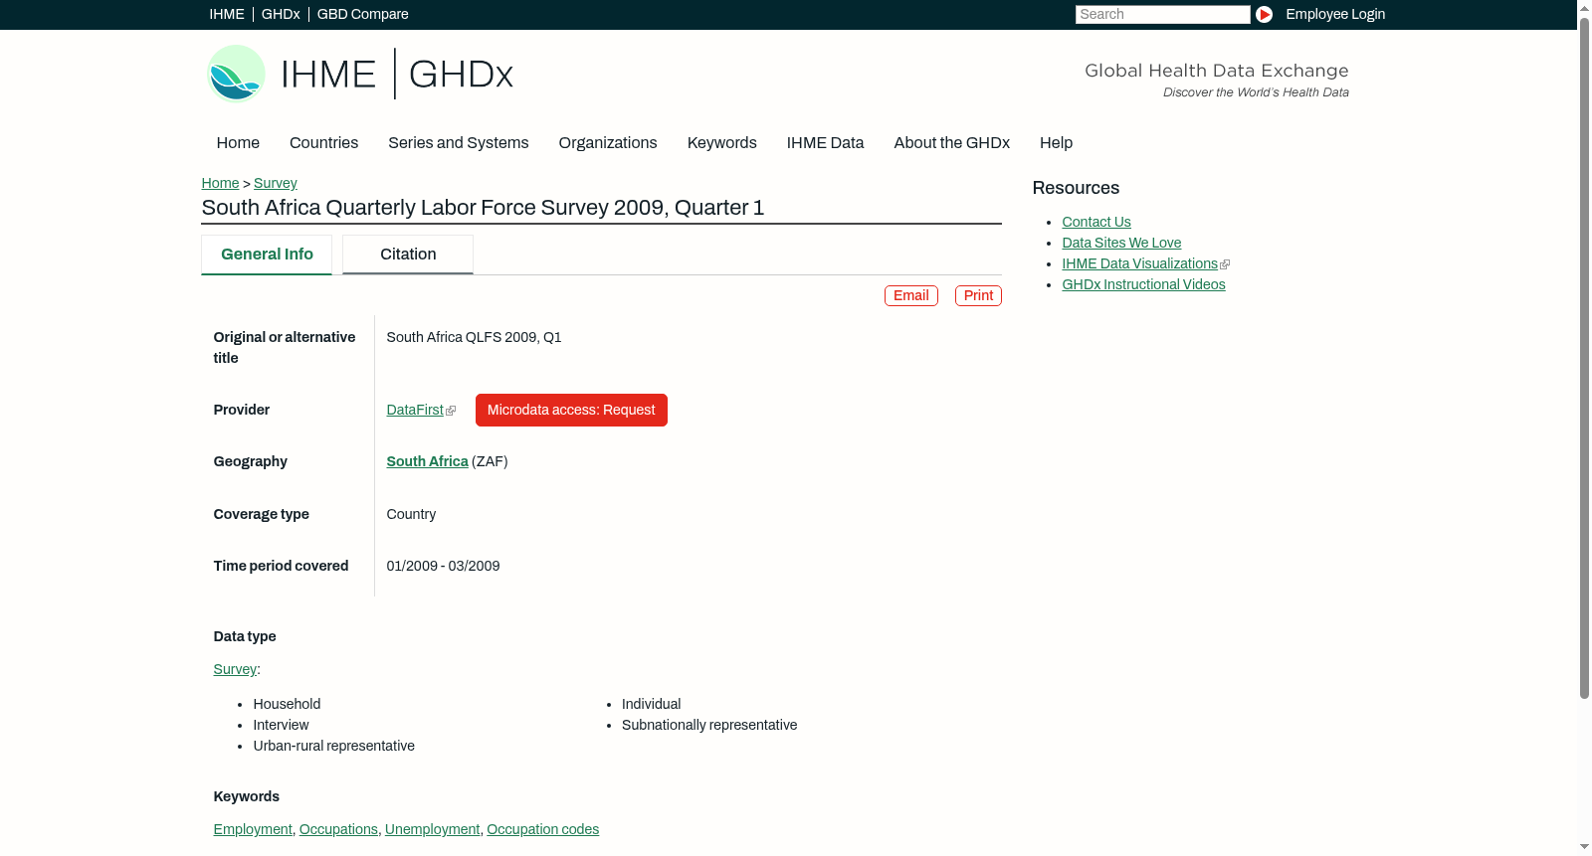Open the IHME Data menu item
The image size is (1592, 856).
coord(825,143)
